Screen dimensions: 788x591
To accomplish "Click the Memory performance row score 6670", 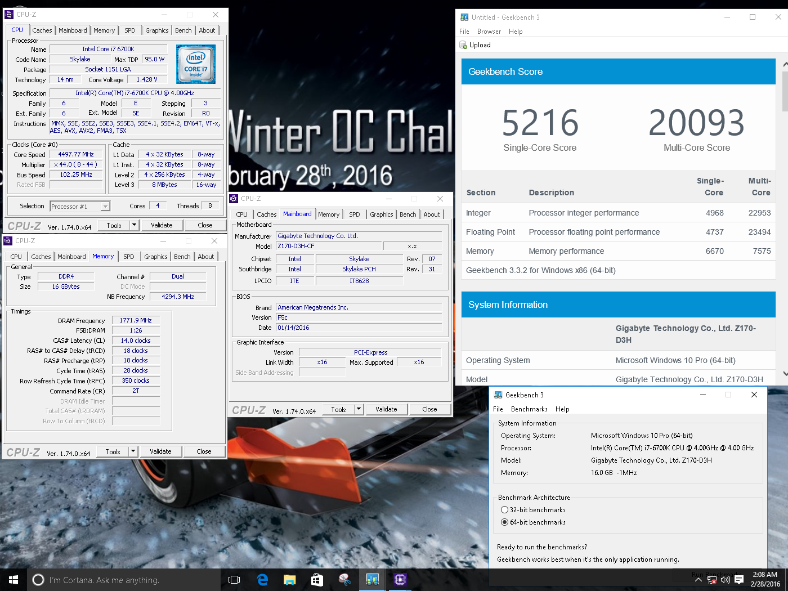I will [x=715, y=251].
